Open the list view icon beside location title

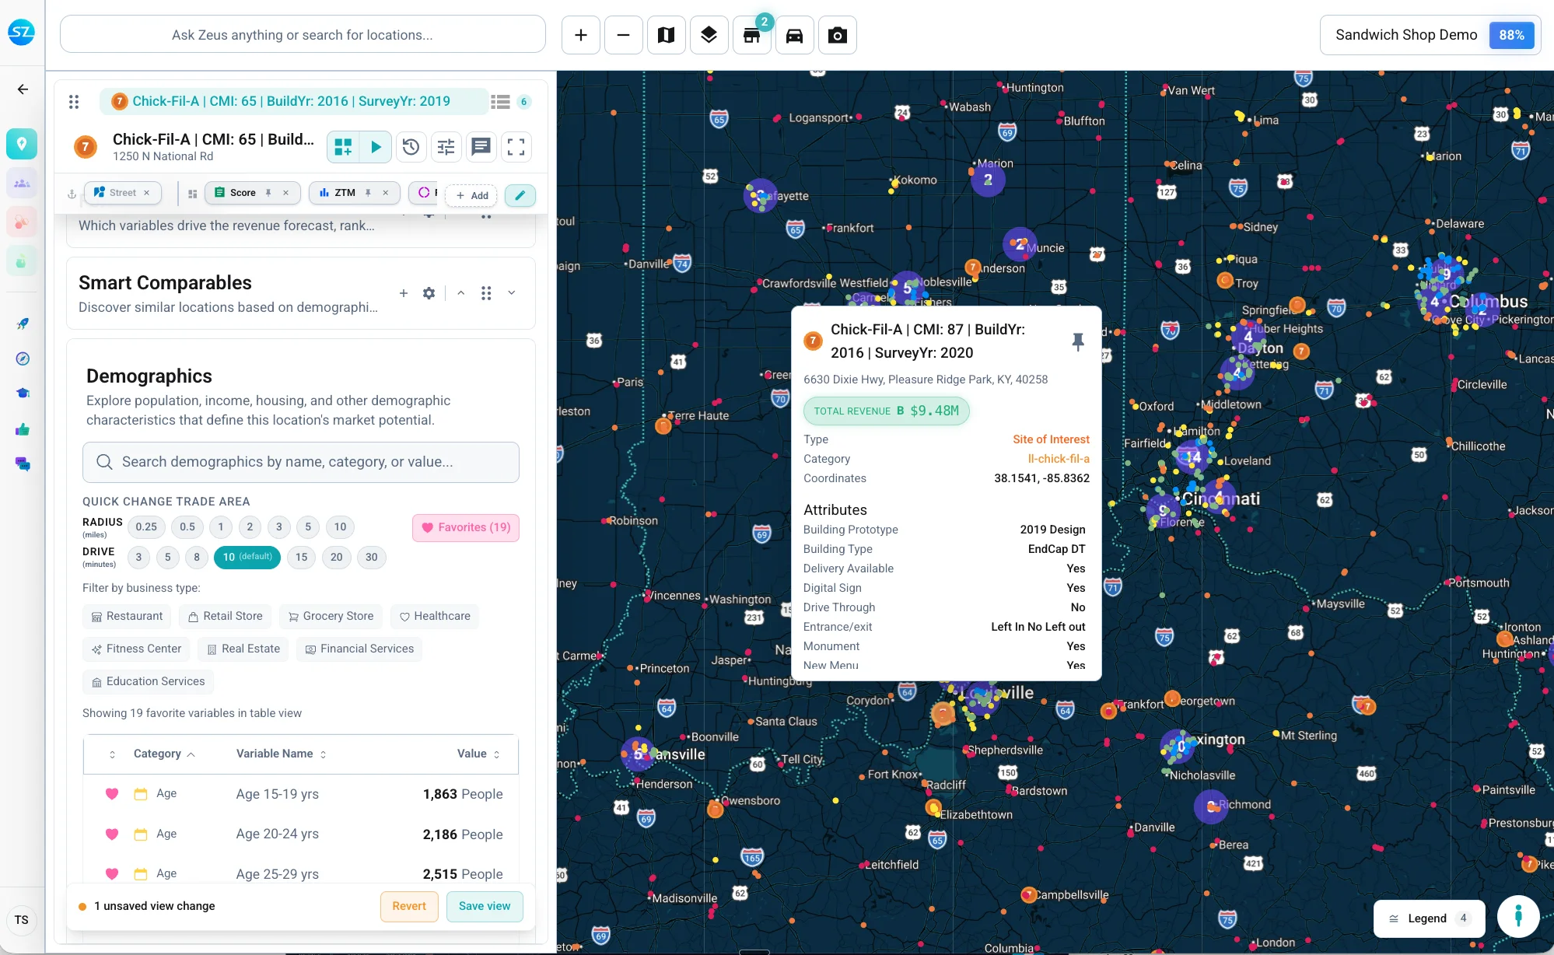pyautogui.click(x=501, y=102)
